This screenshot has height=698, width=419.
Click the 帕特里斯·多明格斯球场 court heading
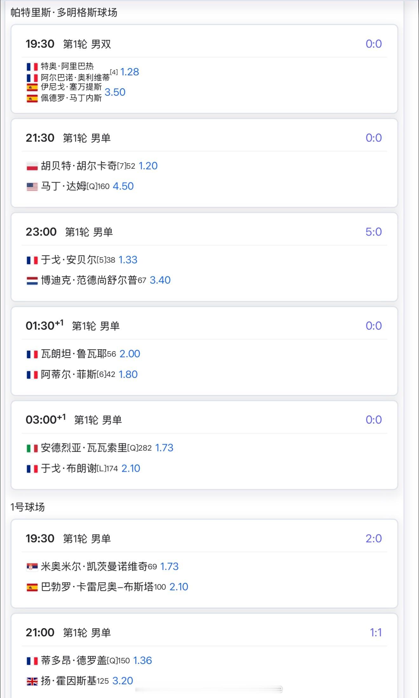64,12
